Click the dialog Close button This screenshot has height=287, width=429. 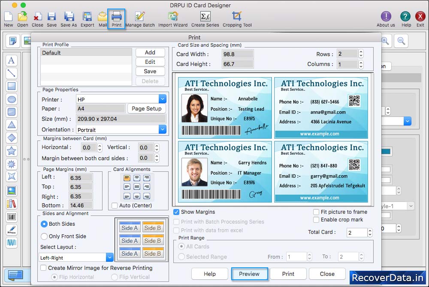tap(327, 274)
